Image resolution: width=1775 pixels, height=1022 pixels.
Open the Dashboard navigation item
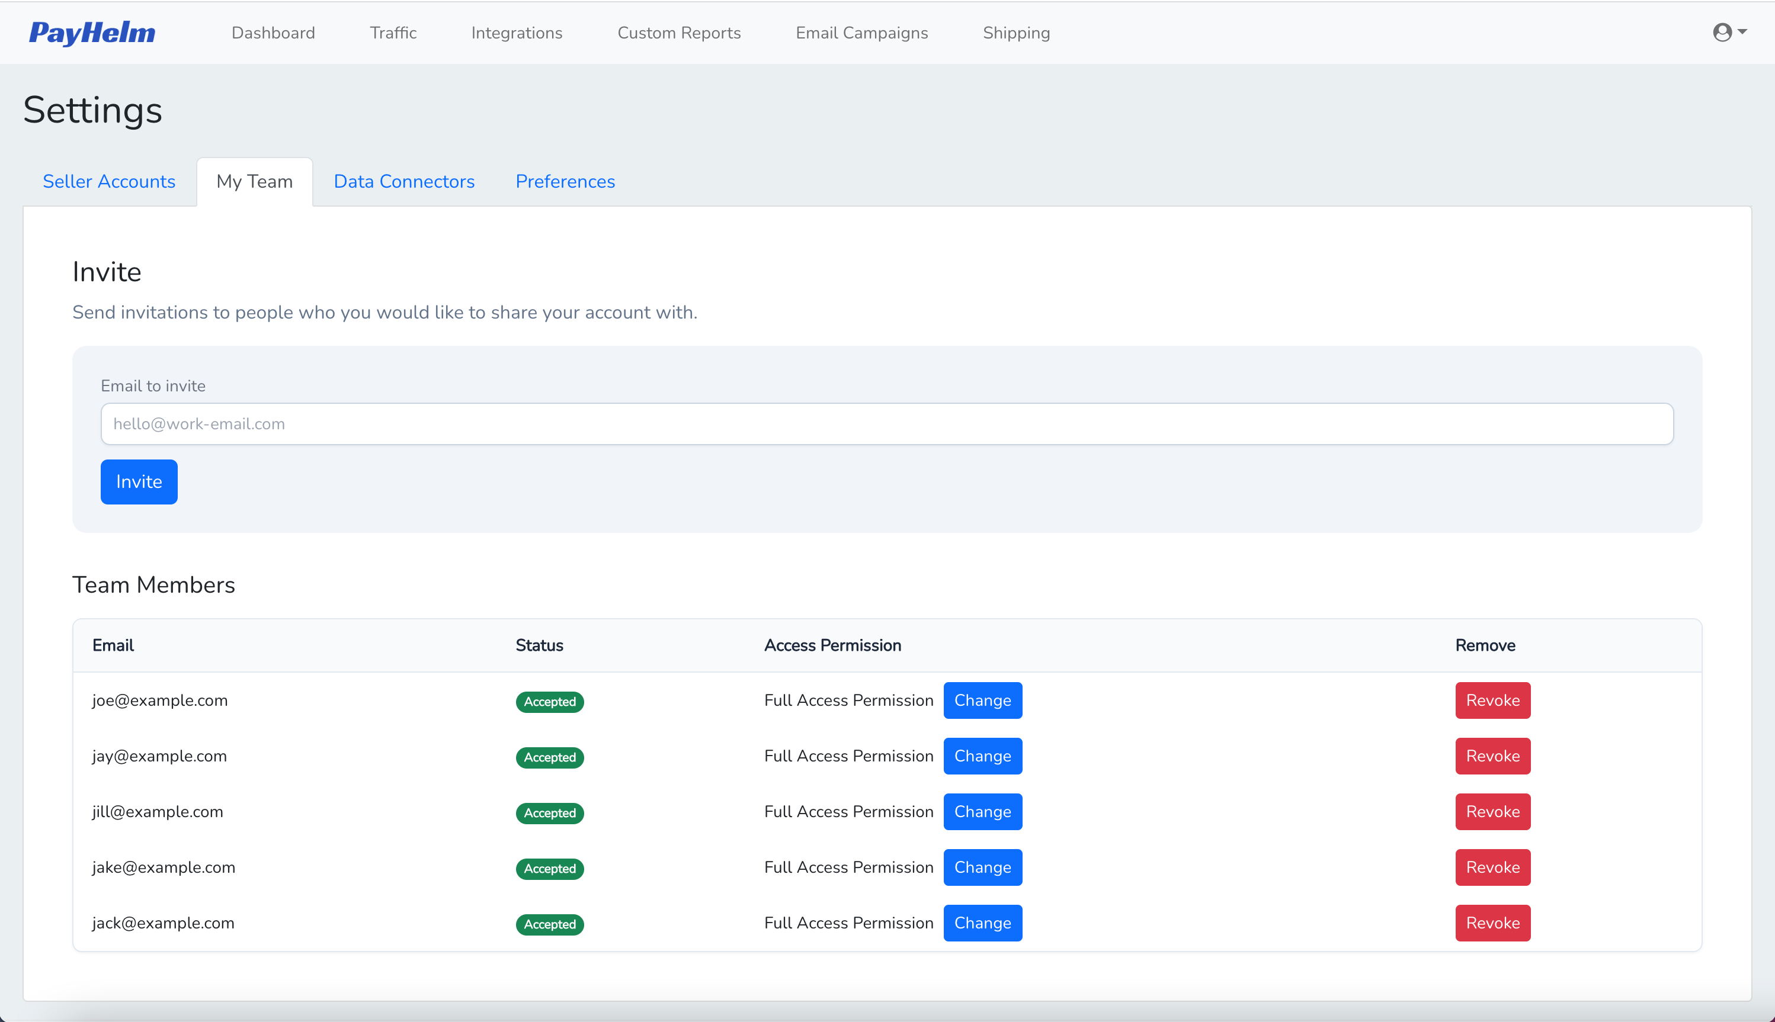(273, 33)
